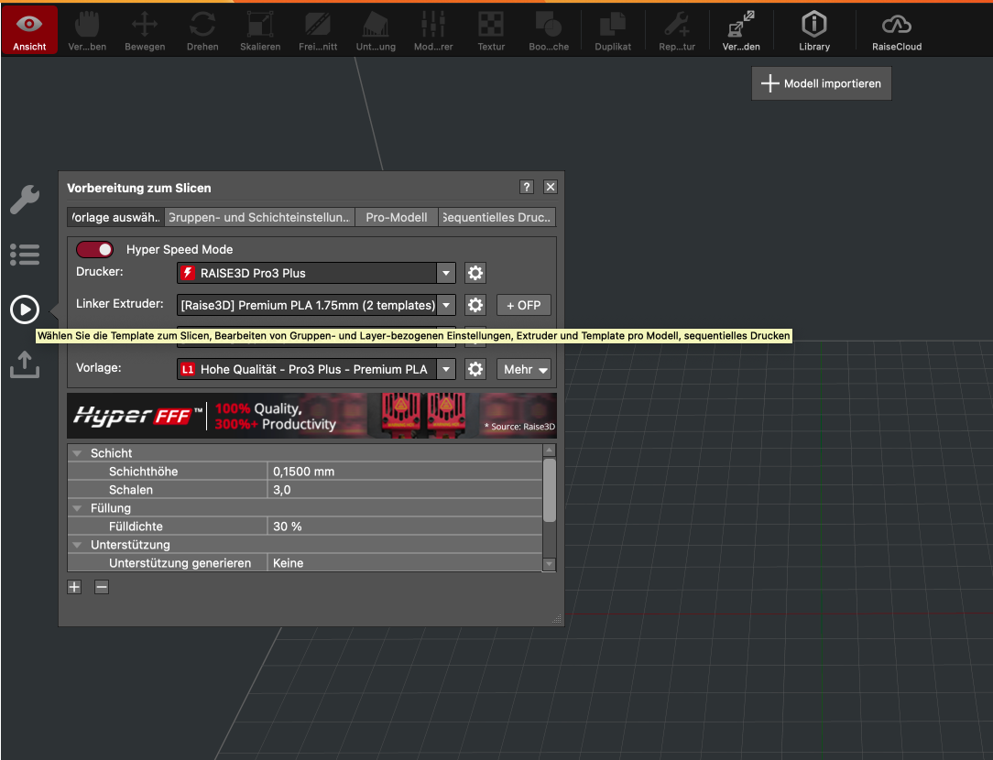The width and height of the screenshot is (993, 760).
Task: Click the + OFP button
Action: pos(524,305)
